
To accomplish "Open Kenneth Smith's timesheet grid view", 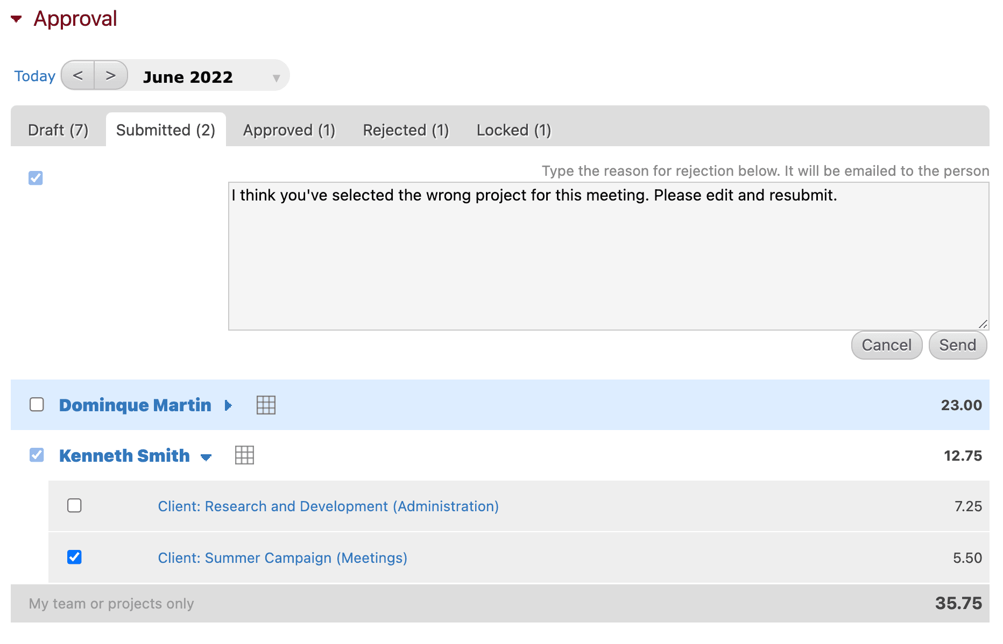I will pos(245,455).
